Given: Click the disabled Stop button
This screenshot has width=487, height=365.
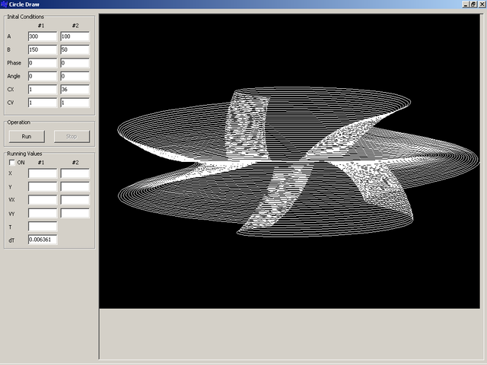Looking at the screenshot, I should point(72,137).
